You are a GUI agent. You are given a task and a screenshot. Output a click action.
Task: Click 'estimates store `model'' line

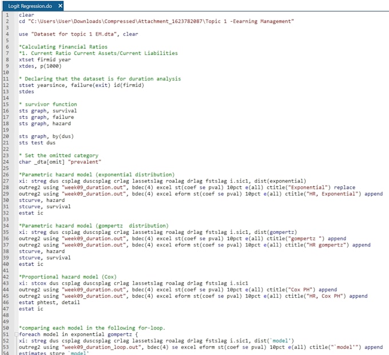pyautogui.click(x=54, y=353)
